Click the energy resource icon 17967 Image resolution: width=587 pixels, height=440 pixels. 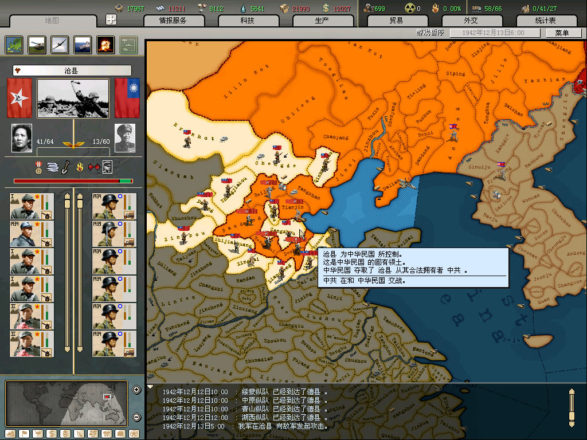pos(119,8)
